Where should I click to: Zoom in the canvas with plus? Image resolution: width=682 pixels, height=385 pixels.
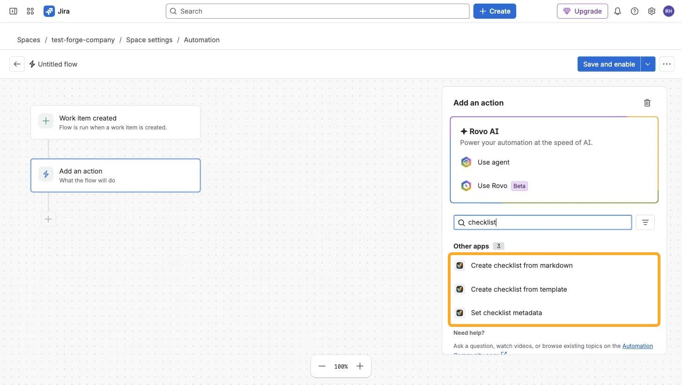point(360,366)
